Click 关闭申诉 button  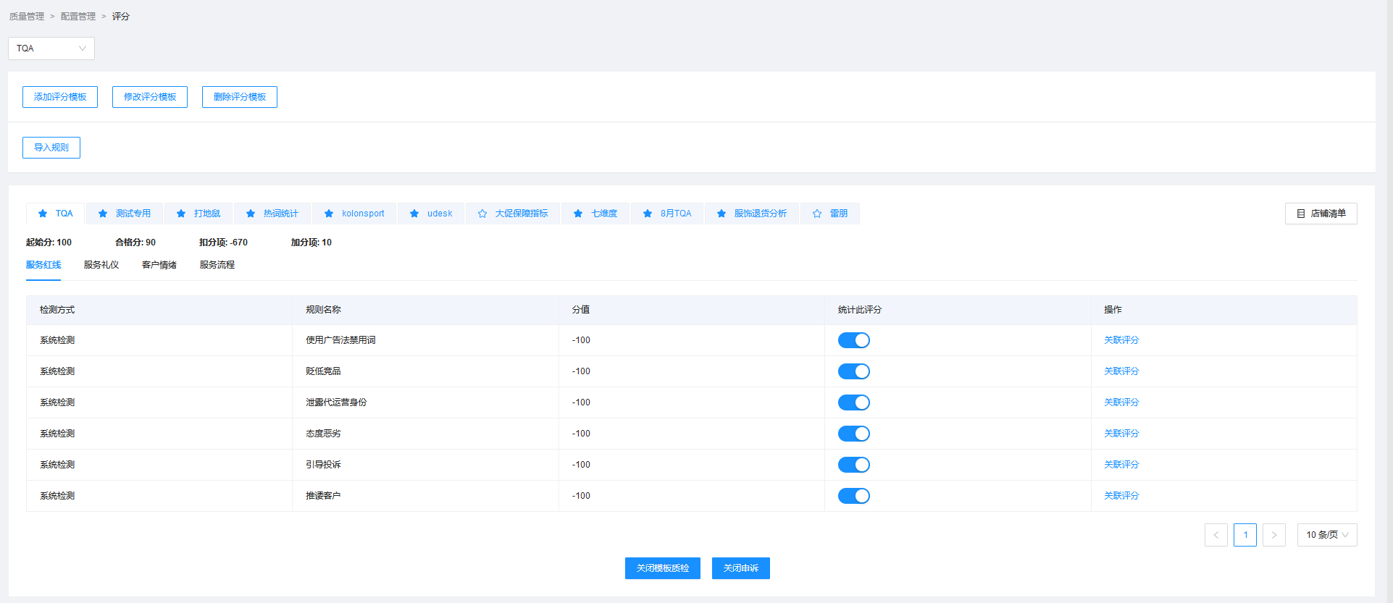tap(741, 568)
